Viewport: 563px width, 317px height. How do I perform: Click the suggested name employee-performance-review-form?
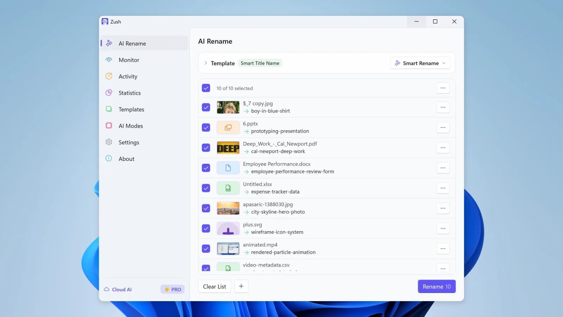click(293, 172)
